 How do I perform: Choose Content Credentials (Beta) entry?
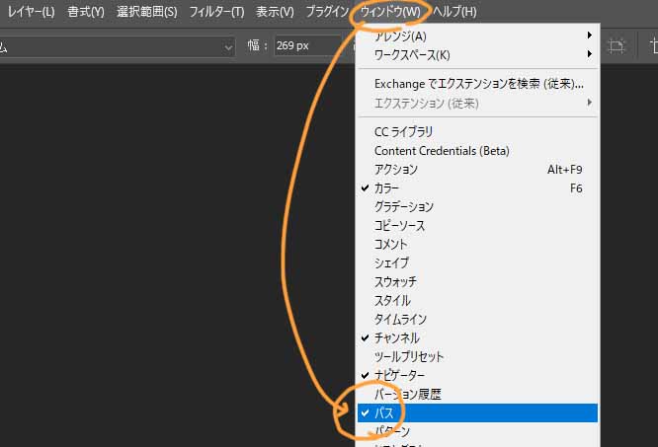442,150
